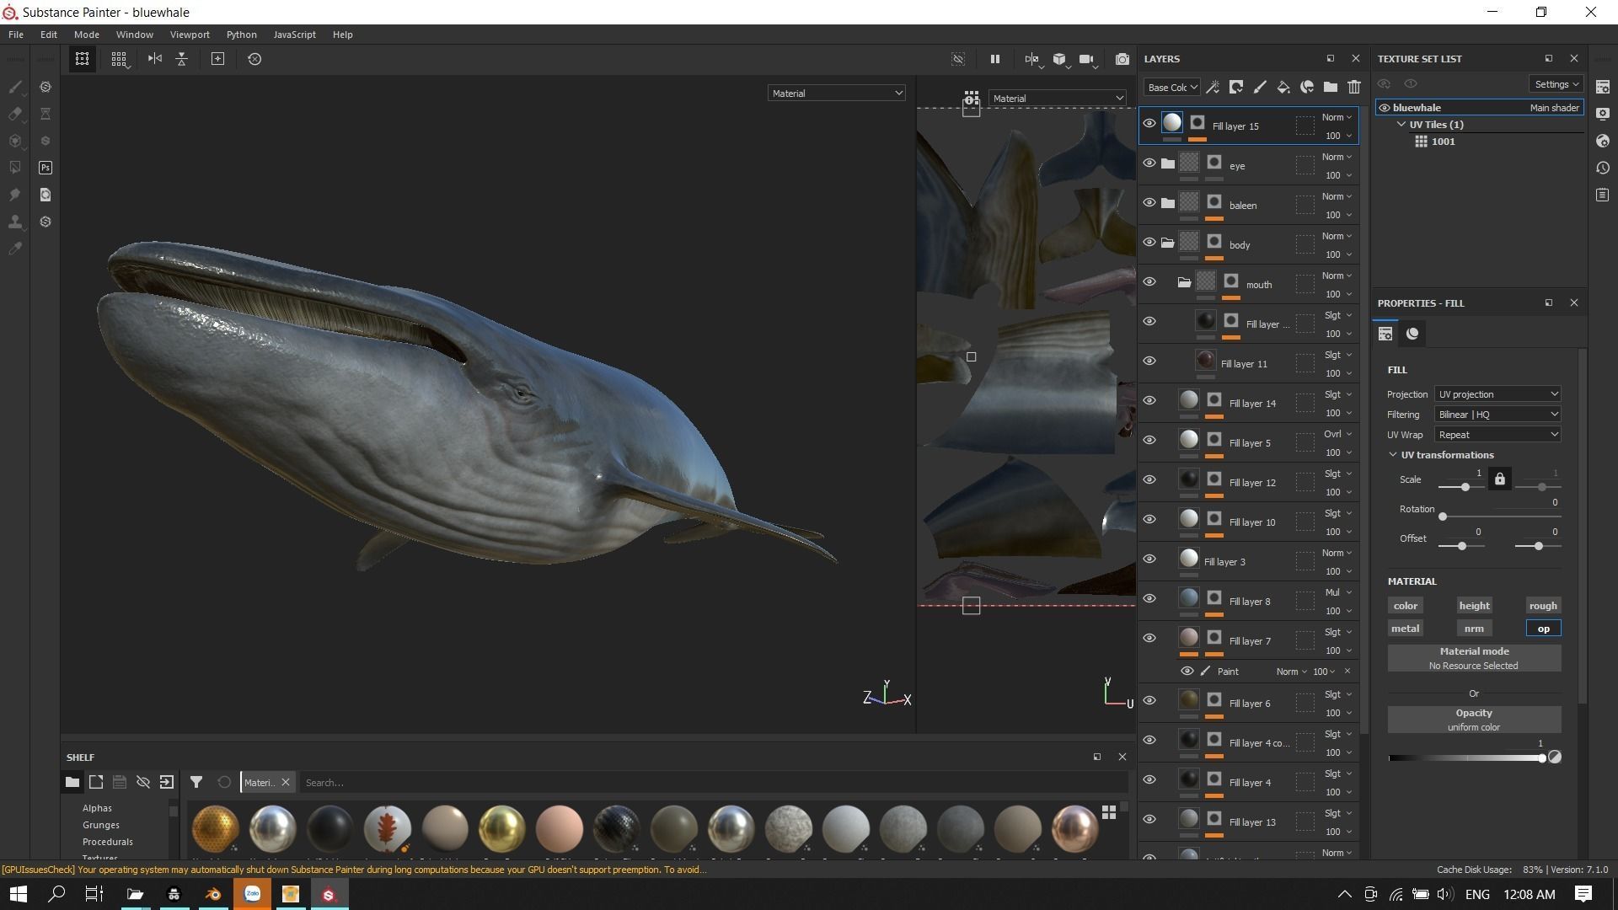1618x910 pixels.
Task: Hide the baleen folder layer
Action: pyautogui.click(x=1149, y=203)
